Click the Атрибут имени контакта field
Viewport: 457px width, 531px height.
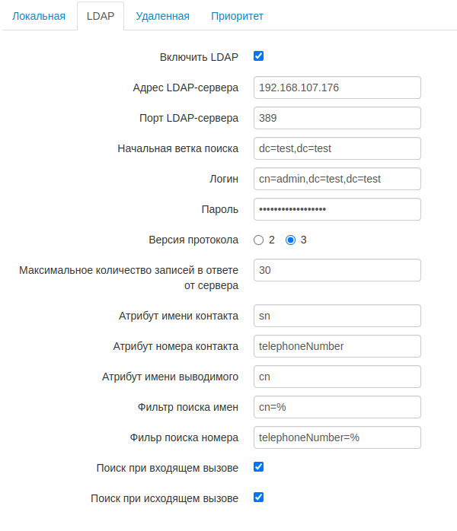(x=337, y=316)
